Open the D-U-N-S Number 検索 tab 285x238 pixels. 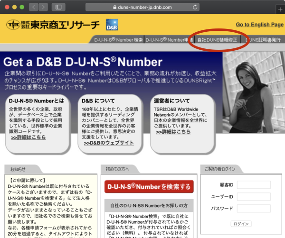118,40
